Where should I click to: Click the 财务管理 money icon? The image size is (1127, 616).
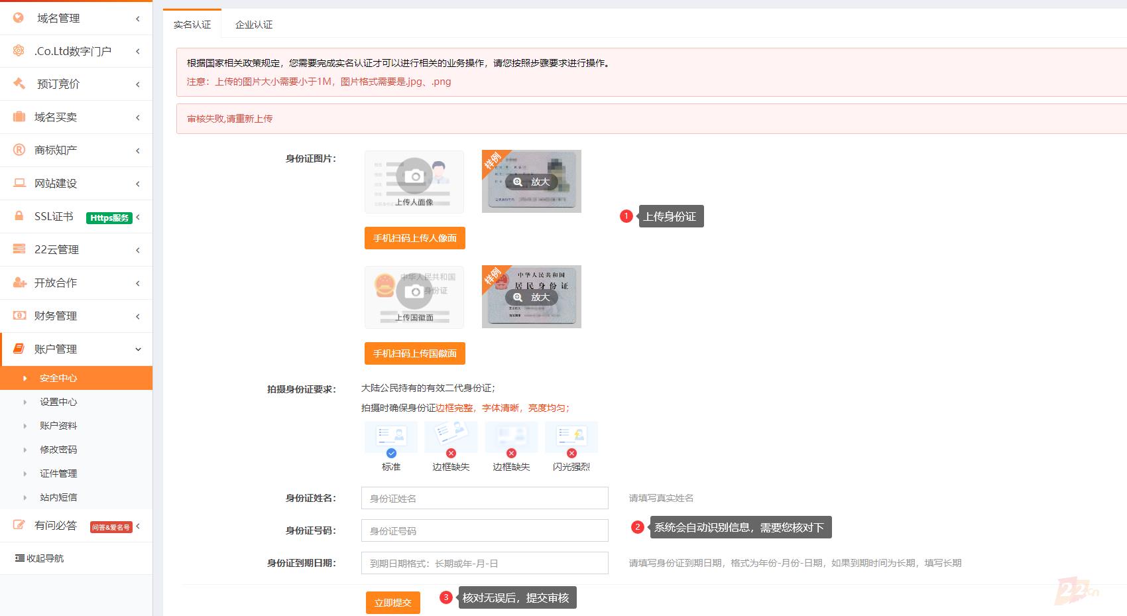(20, 316)
